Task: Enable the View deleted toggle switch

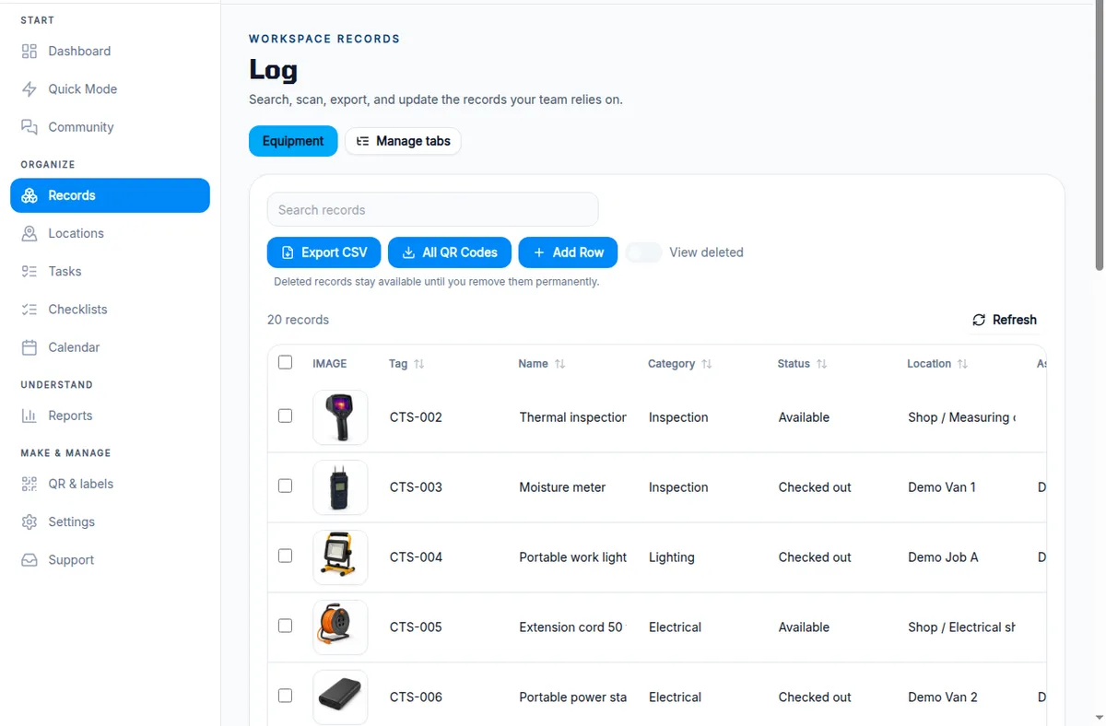Action: 643,252
